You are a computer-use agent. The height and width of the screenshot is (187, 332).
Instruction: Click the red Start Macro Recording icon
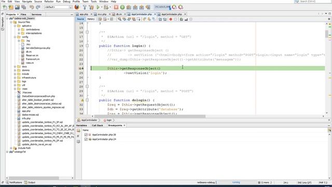tap(171, 19)
